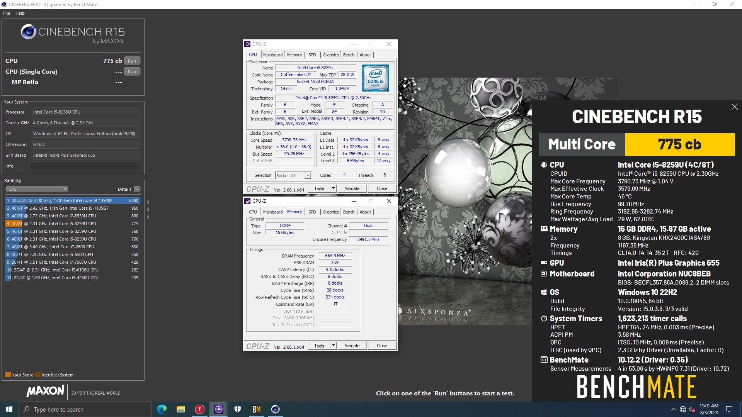Open SPD tab in lower CPU-Z window
The height and width of the screenshot is (417, 742).
pyautogui.click(x=312, y=212)
